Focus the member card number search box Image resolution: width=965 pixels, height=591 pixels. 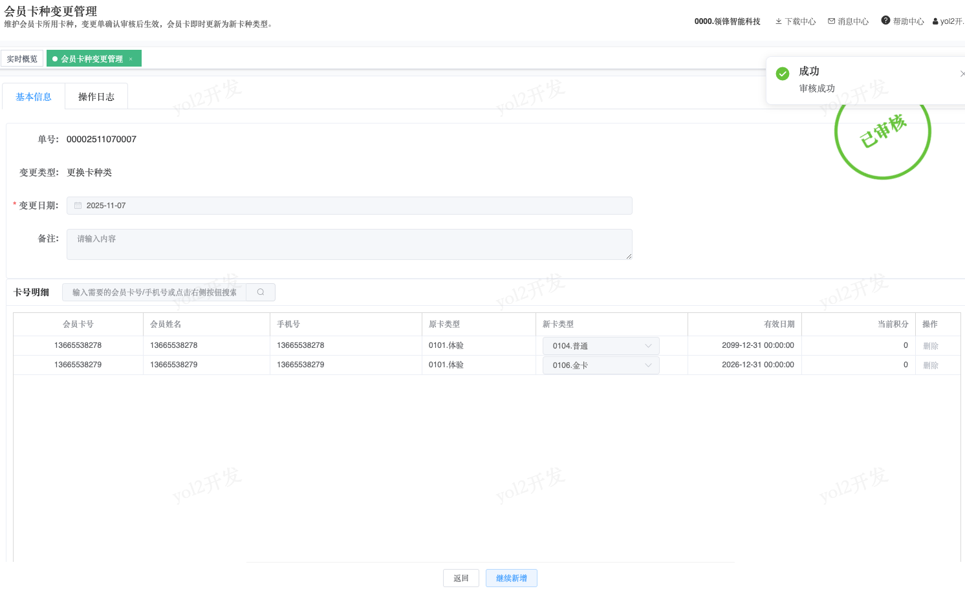[155, 292]
